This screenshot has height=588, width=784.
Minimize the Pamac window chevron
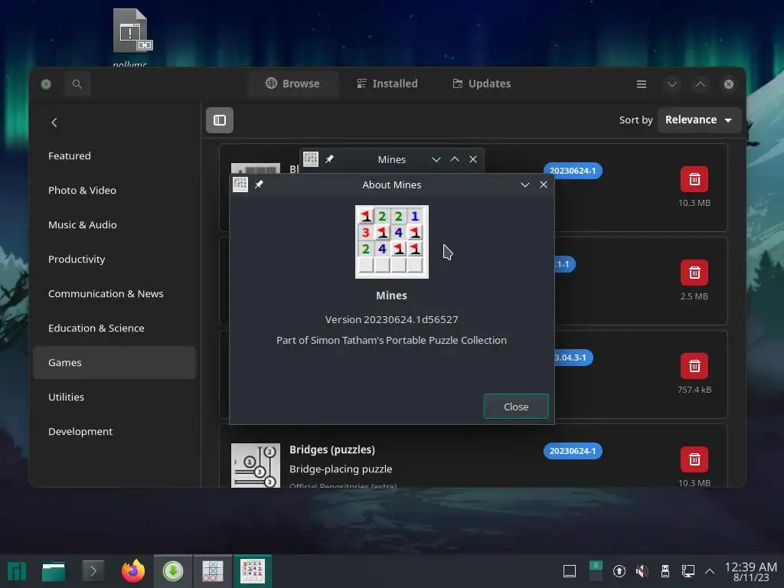click(x=672, y=84)
